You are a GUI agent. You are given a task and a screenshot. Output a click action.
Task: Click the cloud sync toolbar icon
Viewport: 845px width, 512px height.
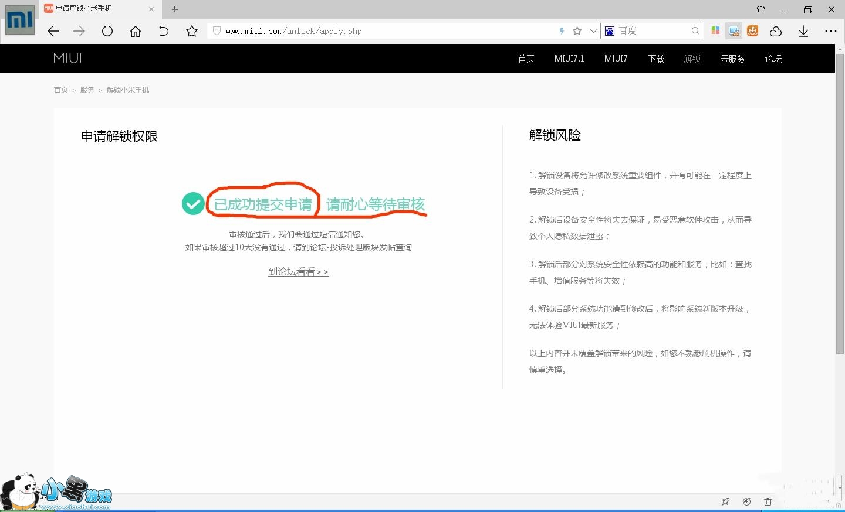(776, 31)
